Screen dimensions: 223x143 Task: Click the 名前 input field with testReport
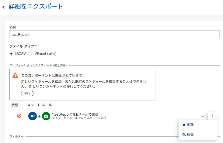[114, 34]
